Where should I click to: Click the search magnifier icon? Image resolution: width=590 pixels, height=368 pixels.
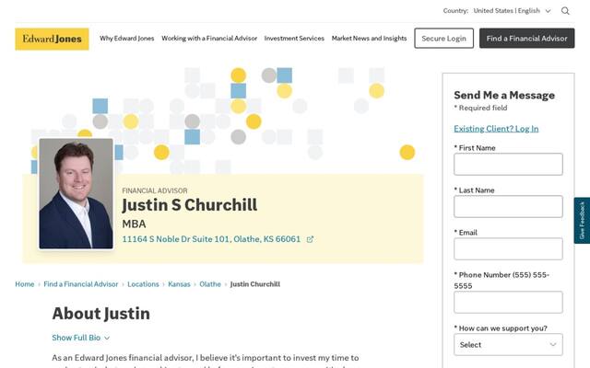(565, 11)
